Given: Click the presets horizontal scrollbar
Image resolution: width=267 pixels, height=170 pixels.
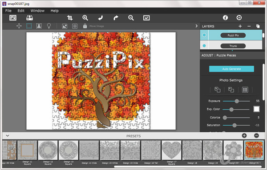Looking at the screenshot, I should (188, 167).
